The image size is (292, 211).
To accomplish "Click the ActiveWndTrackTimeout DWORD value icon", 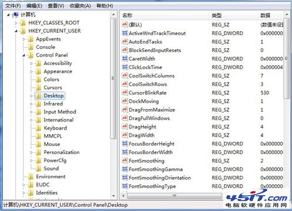I will pos(125,33).
